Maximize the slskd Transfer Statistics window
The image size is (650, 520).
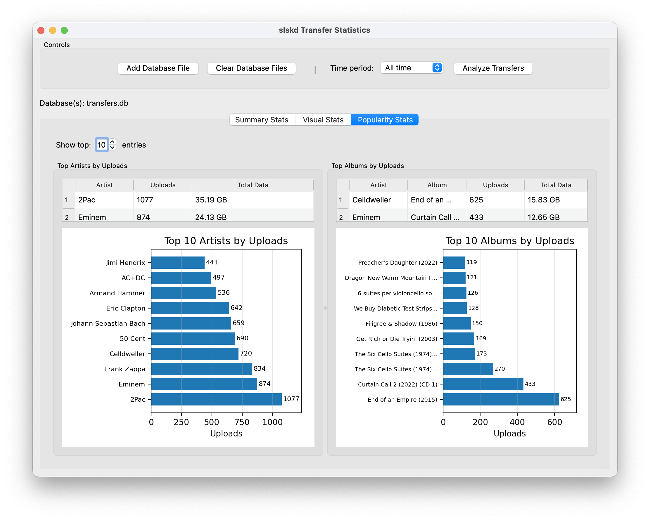[64, 30]
